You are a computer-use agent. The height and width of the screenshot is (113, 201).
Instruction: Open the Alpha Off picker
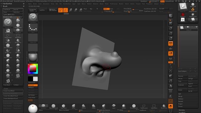pos(33,38)
